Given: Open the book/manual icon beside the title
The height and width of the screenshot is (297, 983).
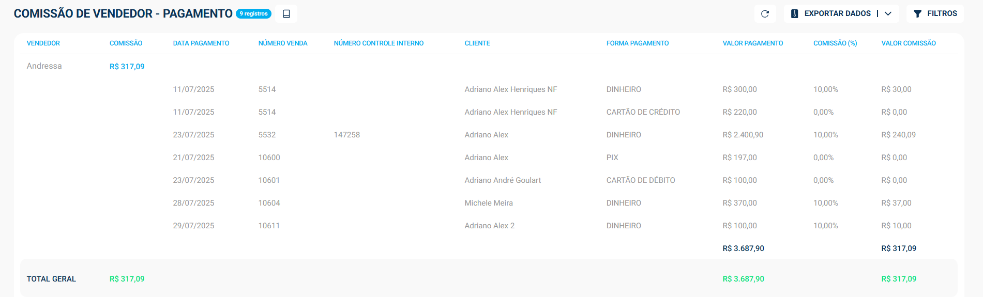Looking at the screenshot, I should (286, 14).
